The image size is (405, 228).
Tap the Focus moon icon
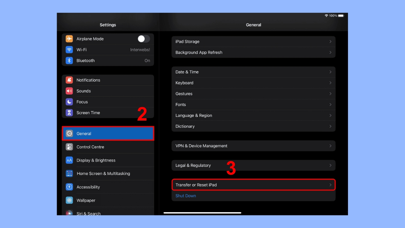coord(69,102)
